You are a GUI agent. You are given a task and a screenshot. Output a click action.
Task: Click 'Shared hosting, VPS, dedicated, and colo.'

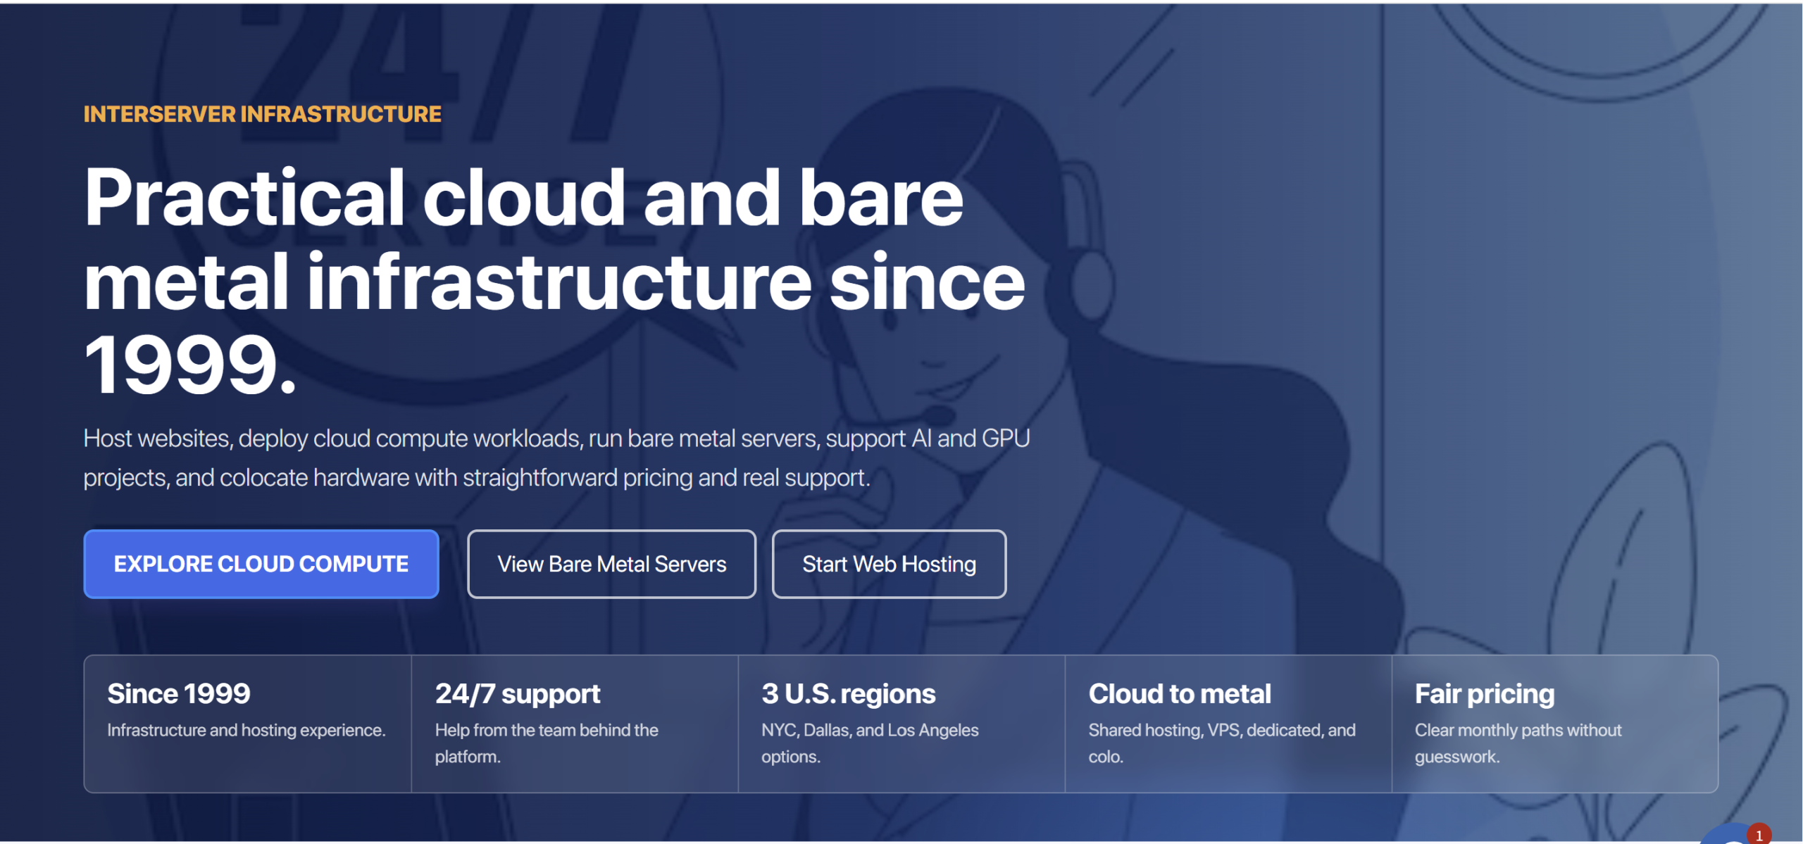pyautogui.click(x=1222, y=743)
